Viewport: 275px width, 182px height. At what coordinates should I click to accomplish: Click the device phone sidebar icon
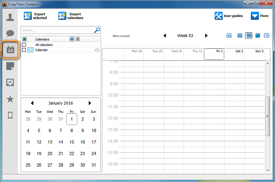click(10, 115)
